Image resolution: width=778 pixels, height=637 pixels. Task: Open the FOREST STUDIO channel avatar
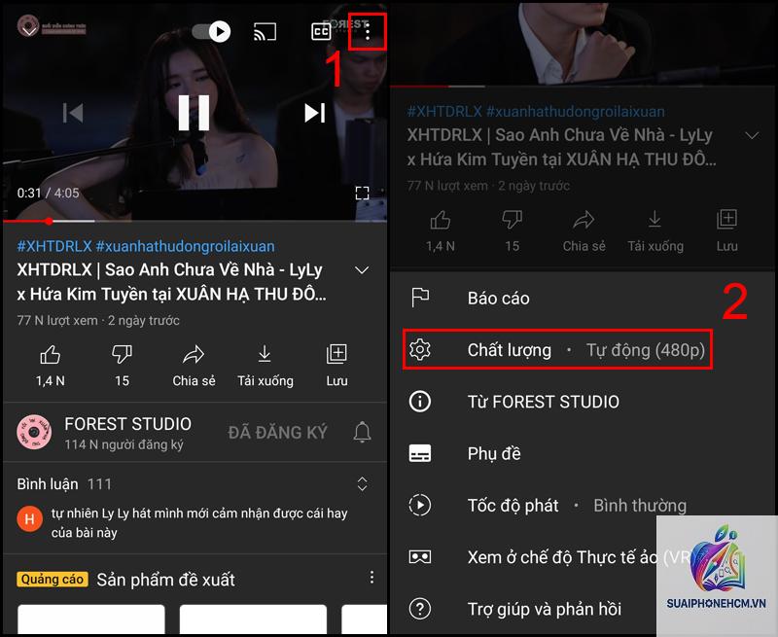[34, 432]
